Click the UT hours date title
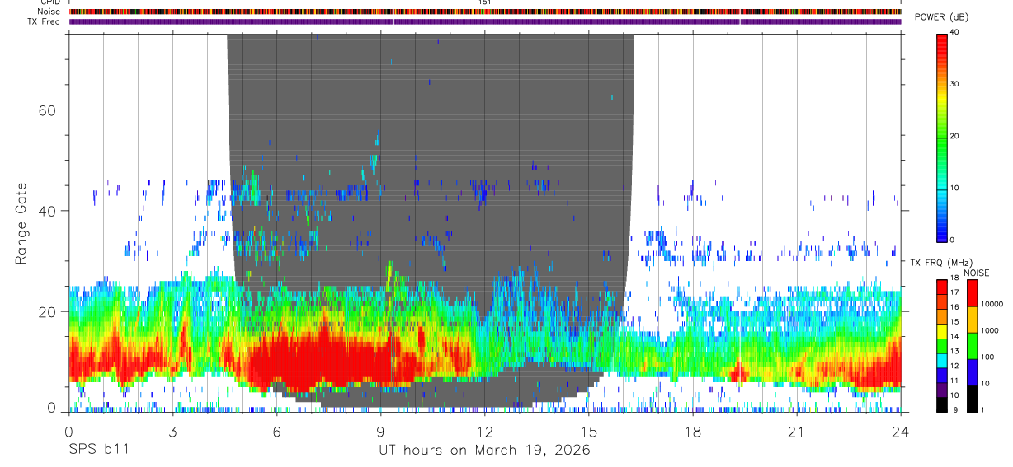 tap(484, 451)
